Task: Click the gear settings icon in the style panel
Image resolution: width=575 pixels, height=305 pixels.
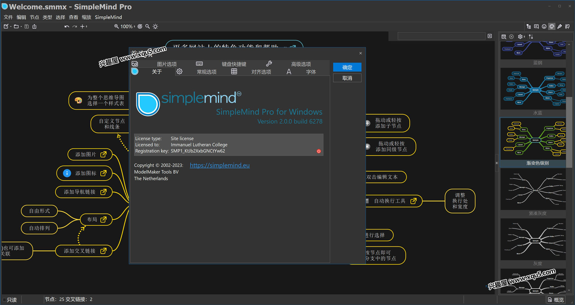Action: [x=520, y=37]
